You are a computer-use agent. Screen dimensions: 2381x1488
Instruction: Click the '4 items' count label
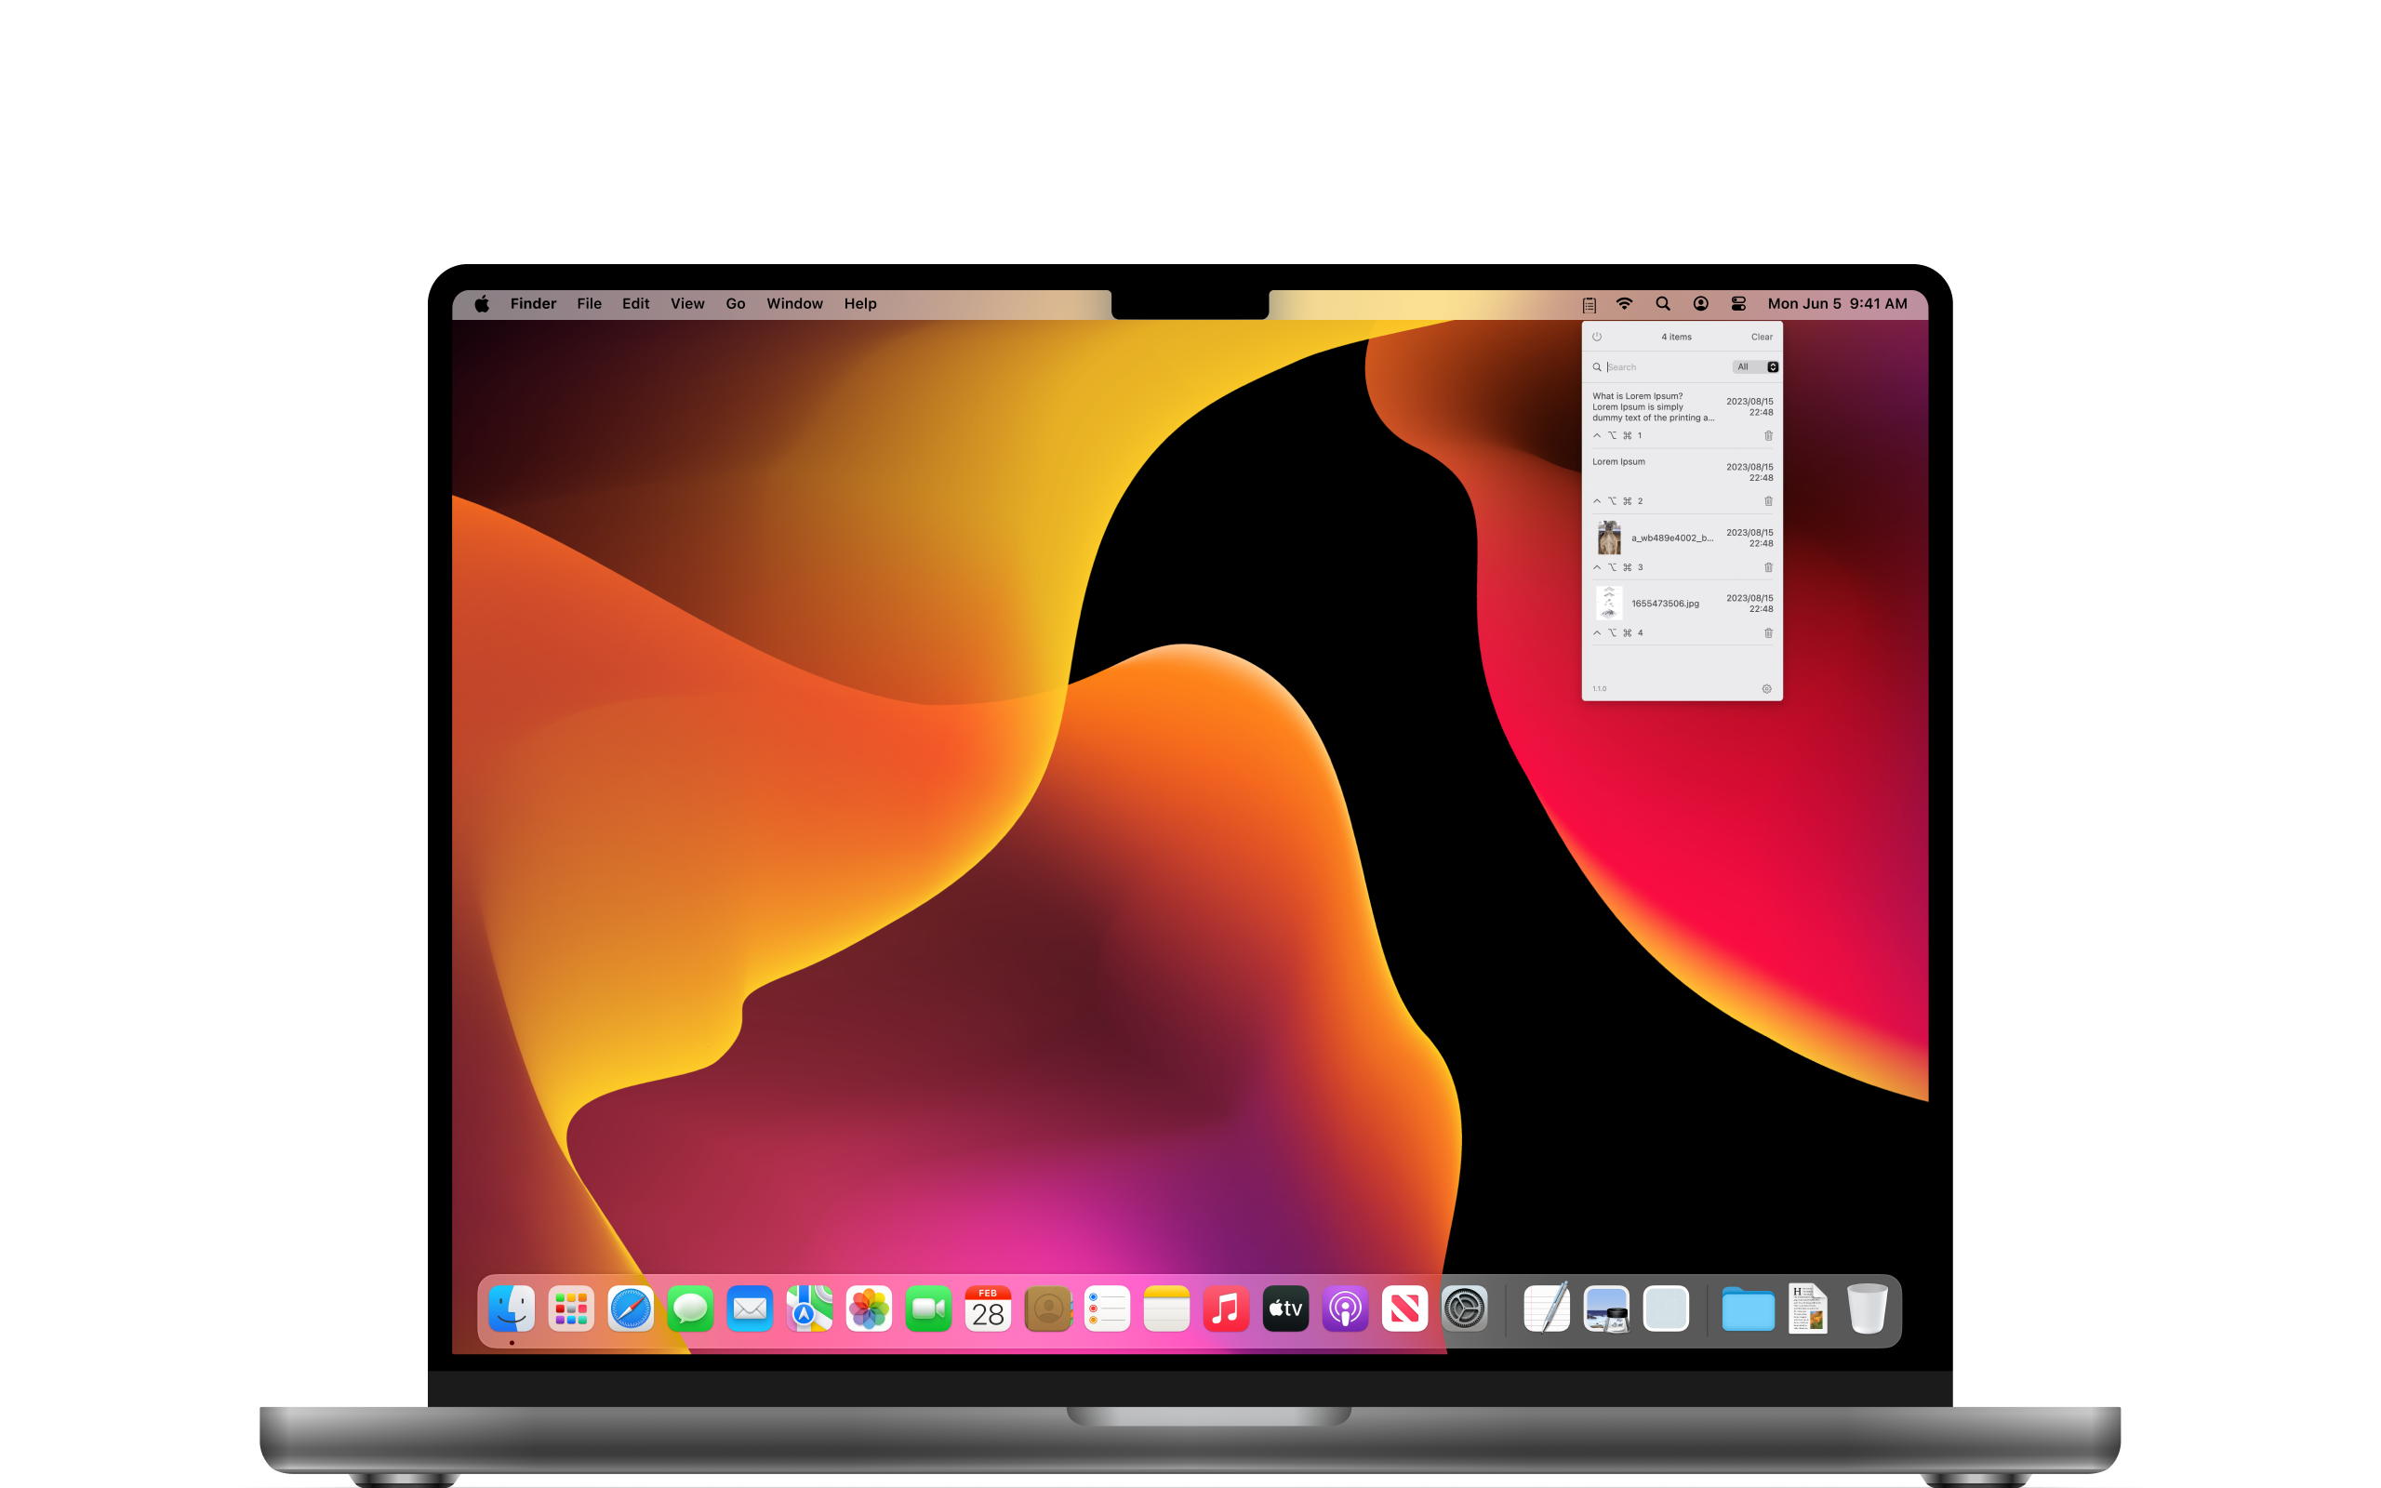[1677, 337]
